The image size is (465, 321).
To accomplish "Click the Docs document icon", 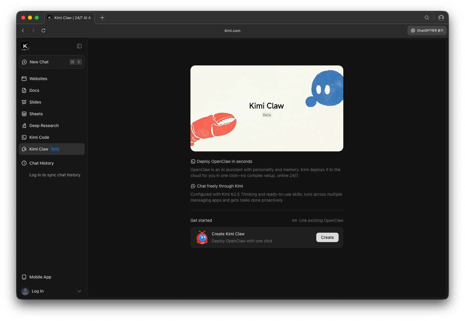I will pos(24,90).
